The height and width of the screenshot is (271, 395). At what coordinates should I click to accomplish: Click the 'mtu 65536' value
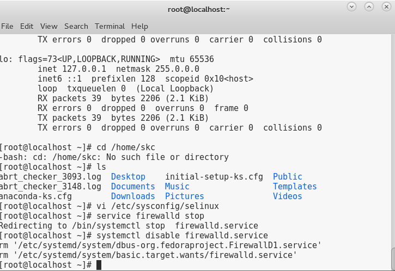(192, 59)
